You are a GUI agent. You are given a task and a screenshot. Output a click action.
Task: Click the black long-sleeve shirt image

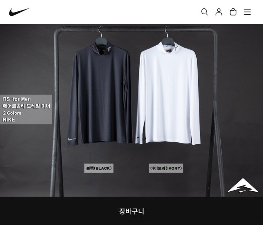click(100, 93)
